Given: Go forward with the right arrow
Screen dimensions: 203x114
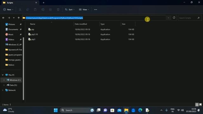Looking at the screenshot, I should click(x=9, y=18).
